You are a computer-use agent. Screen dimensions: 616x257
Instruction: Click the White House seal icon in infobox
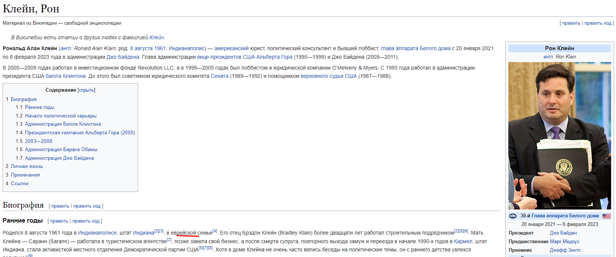pyautogui.click(x=513, y=216)
